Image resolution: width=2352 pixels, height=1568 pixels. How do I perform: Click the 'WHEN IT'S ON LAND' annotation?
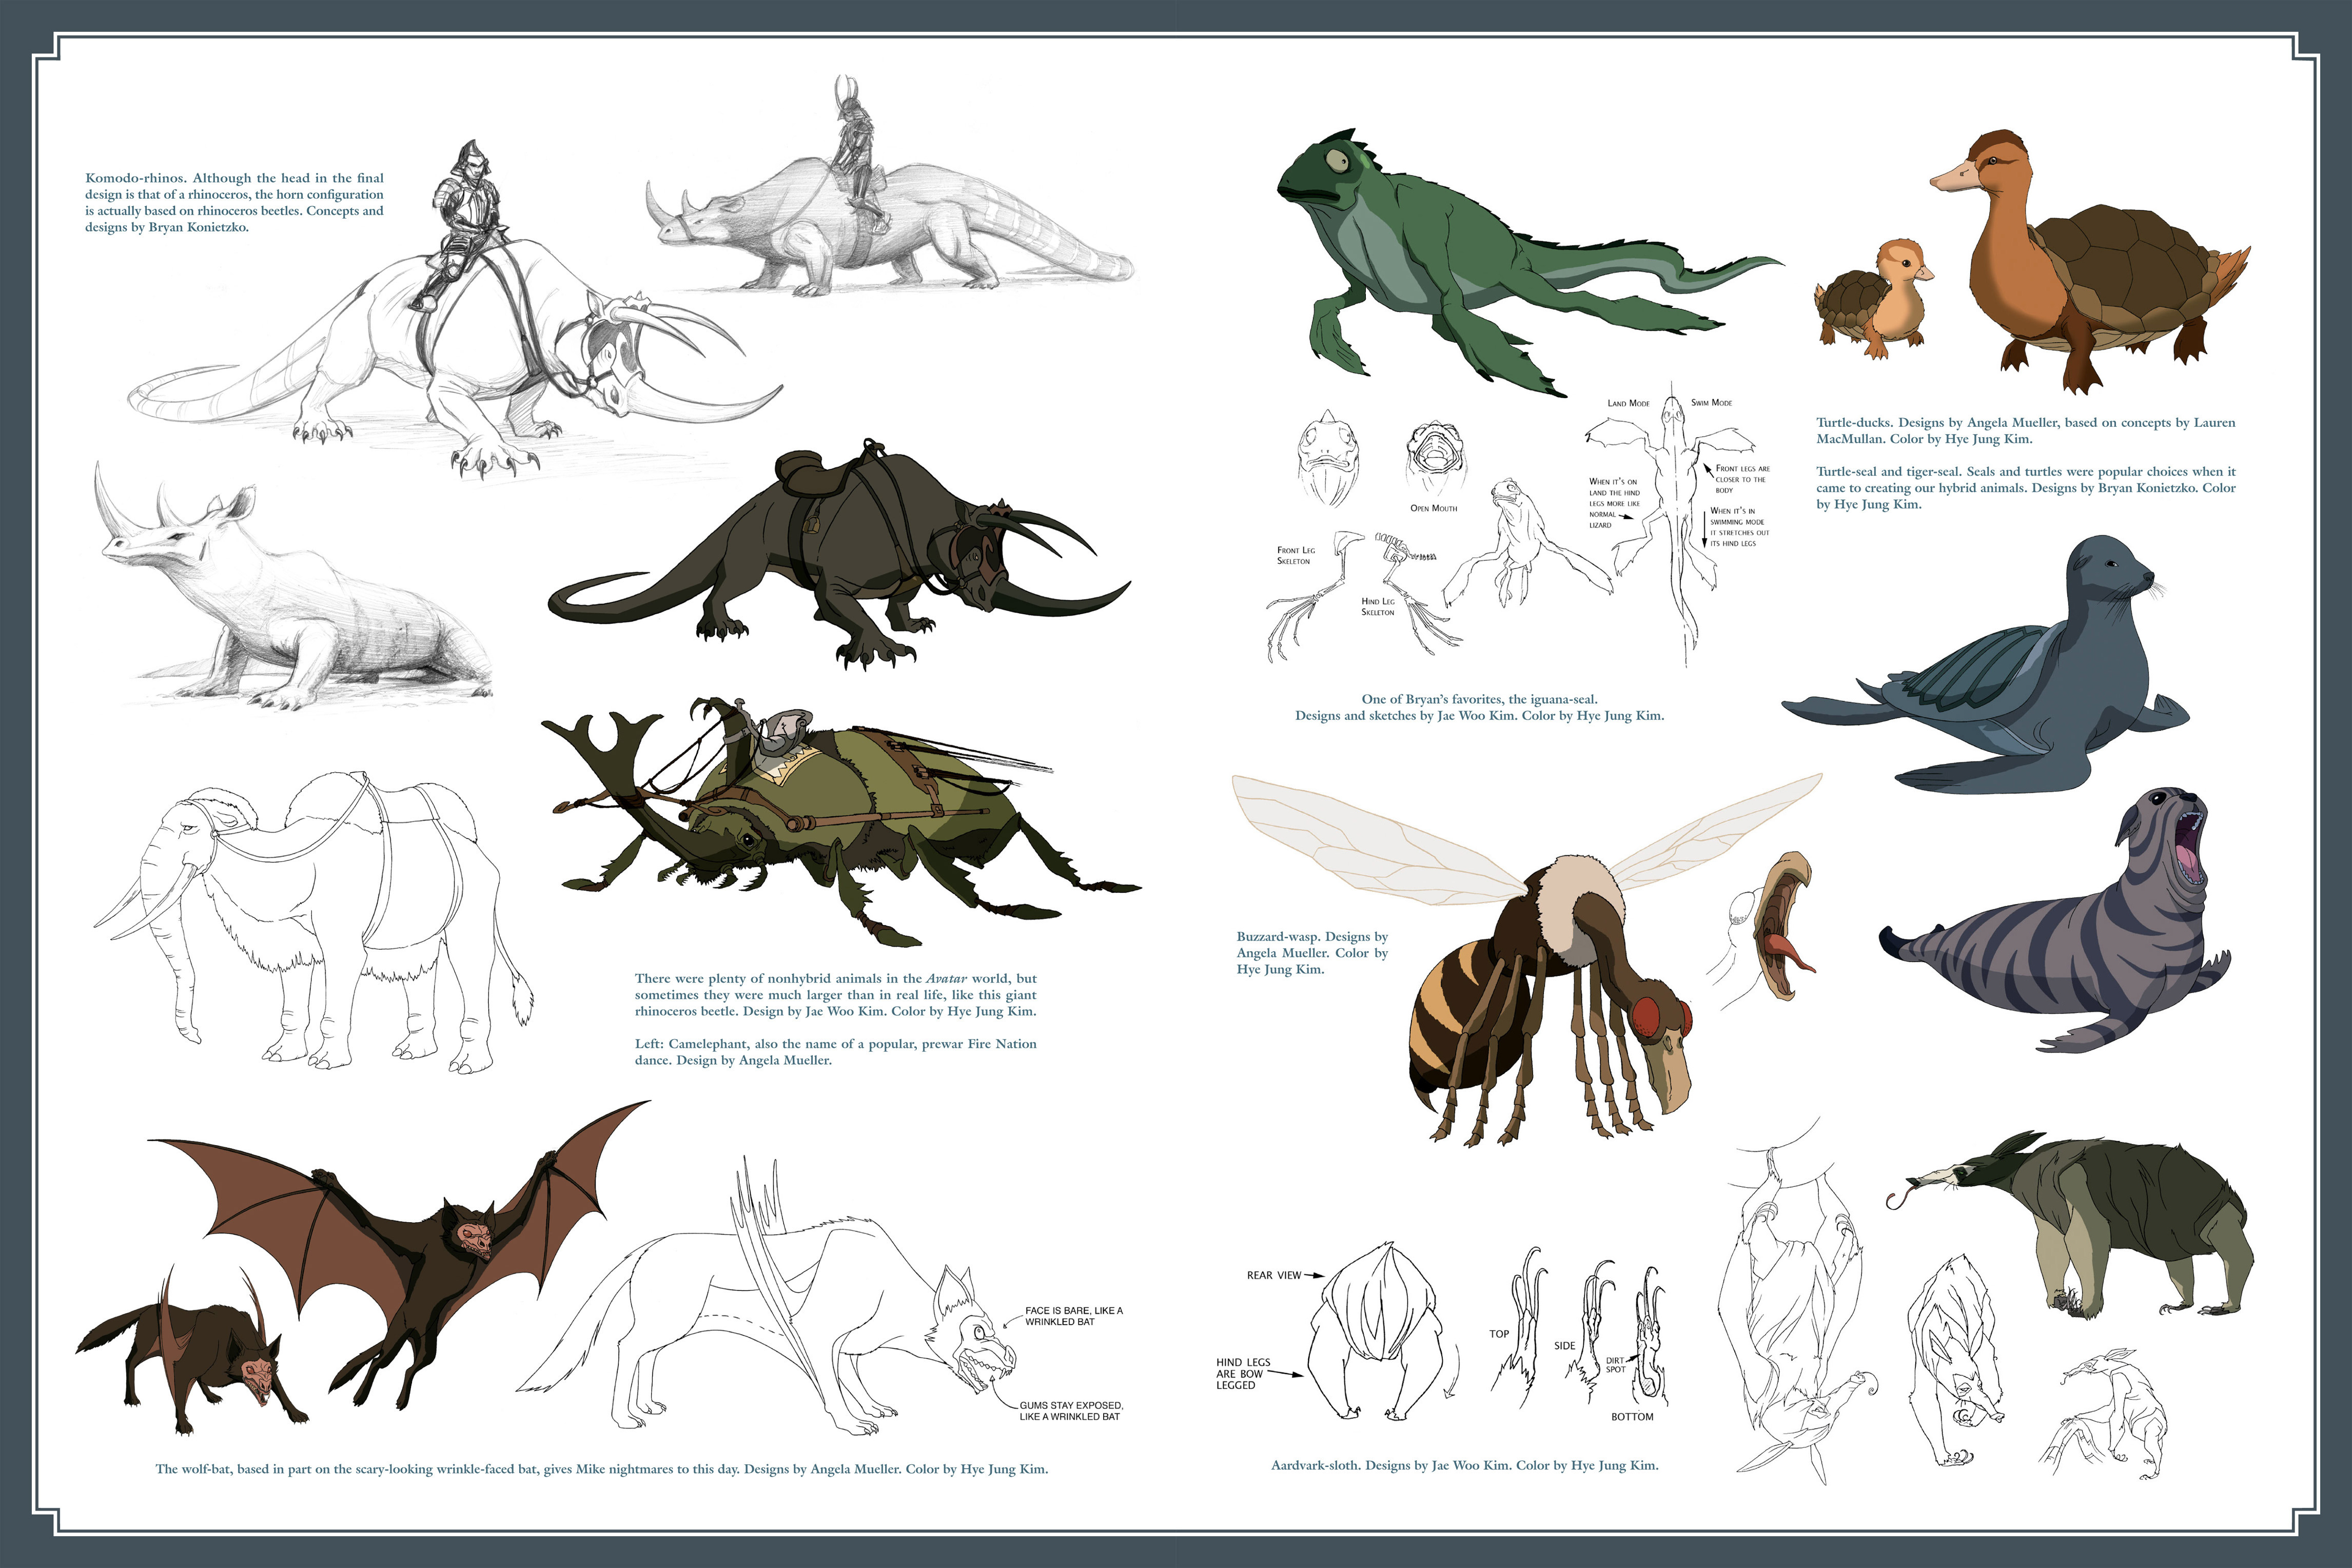tap(1614, 504)
